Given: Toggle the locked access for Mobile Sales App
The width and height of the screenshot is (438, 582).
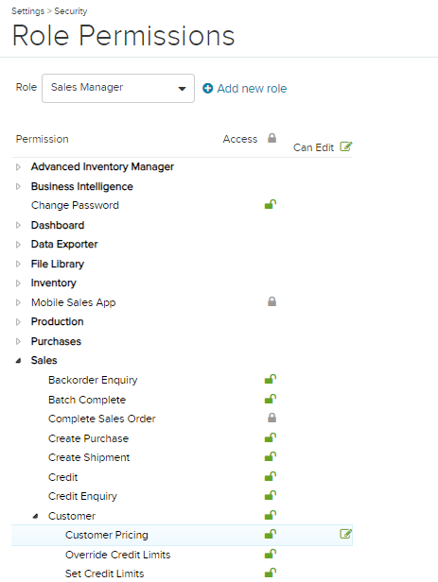Looking at the screenshot, I should [x=272, y=301].
